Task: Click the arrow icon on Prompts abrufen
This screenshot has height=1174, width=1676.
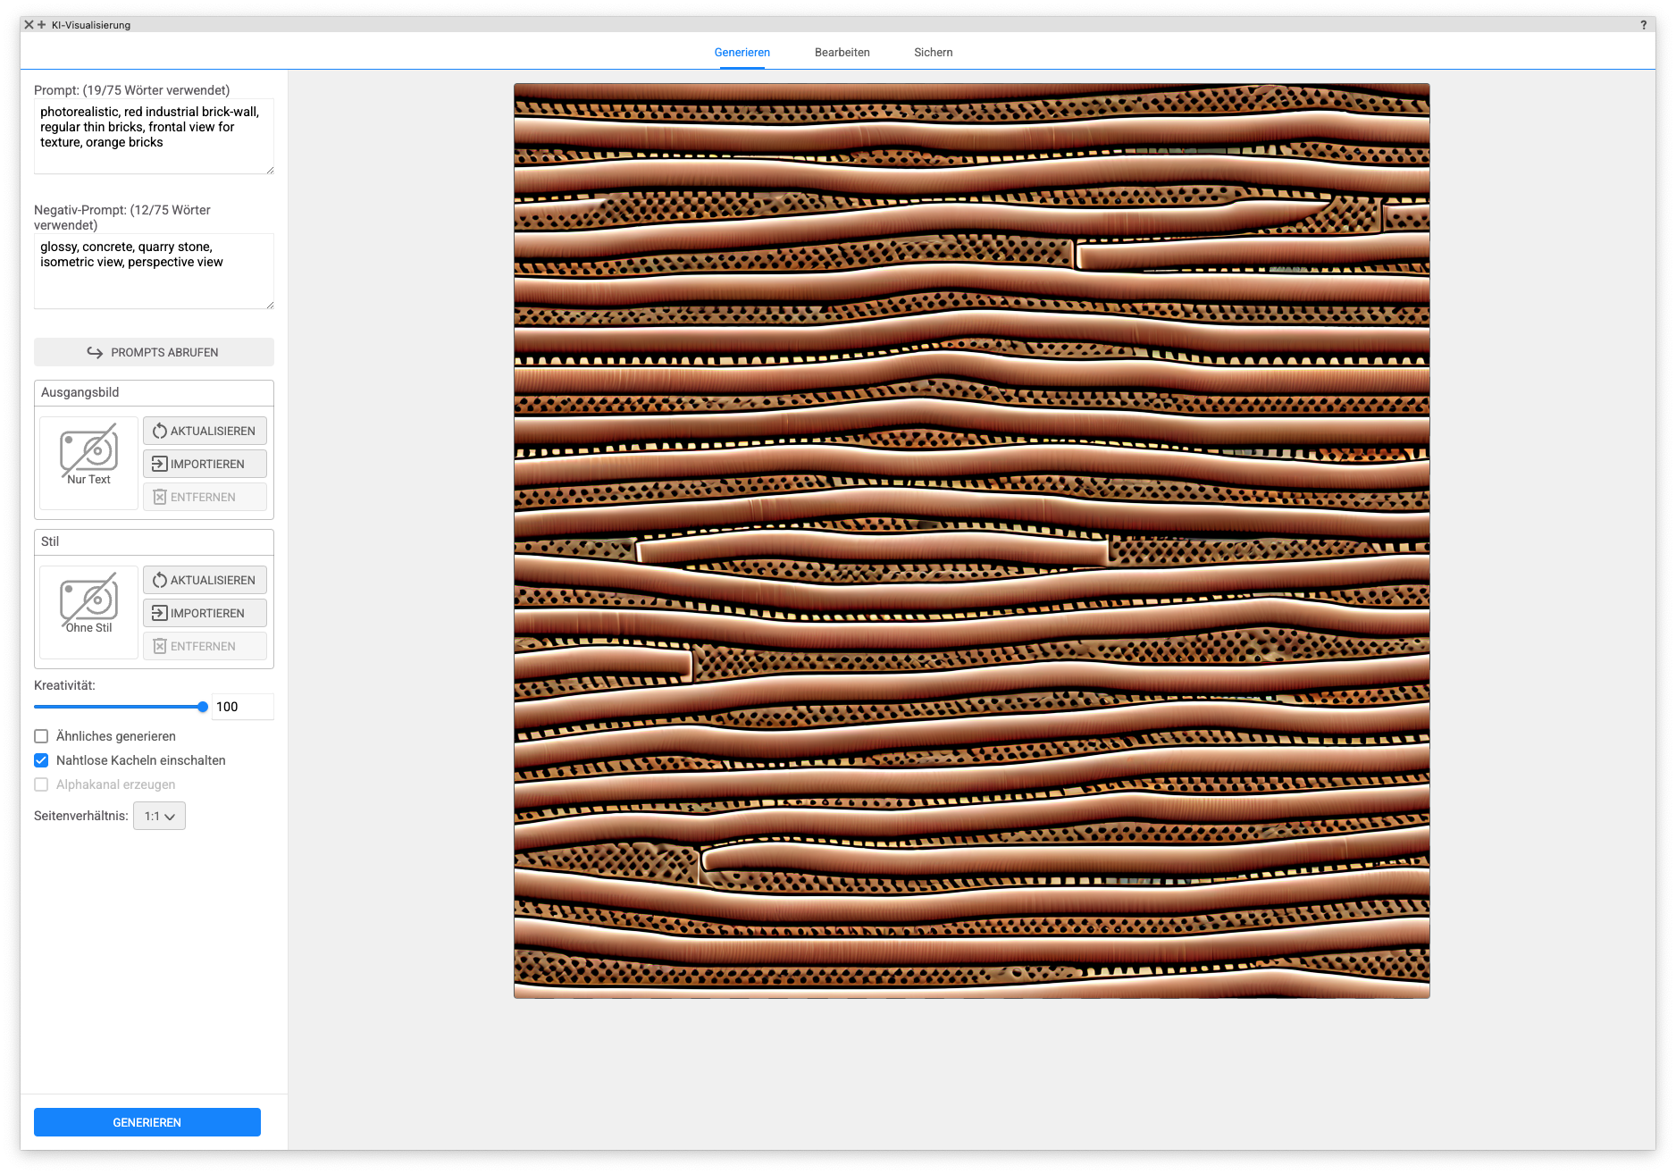Action: tap(95, 353)
